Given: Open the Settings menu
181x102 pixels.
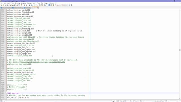Looking at the screenshot, I should 29,3.
